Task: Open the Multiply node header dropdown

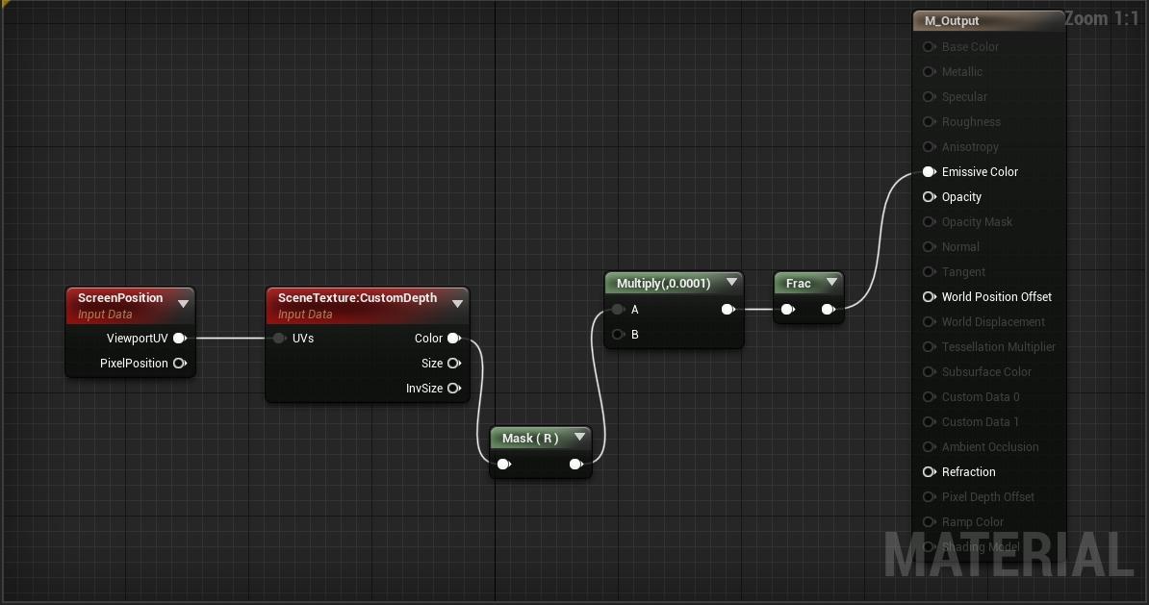Action: pyautogui.click(x=732, y=283)
